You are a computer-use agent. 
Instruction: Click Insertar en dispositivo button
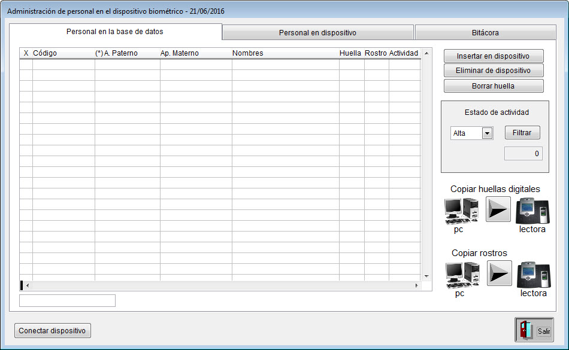493,56
